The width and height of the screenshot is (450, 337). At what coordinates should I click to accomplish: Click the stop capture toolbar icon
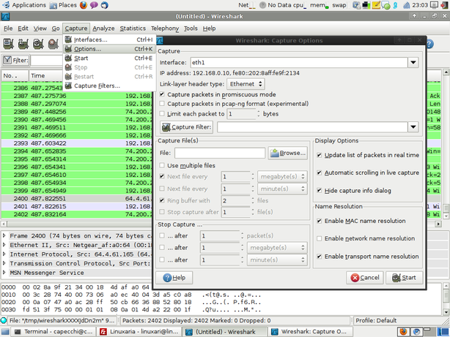pos(53,44)
